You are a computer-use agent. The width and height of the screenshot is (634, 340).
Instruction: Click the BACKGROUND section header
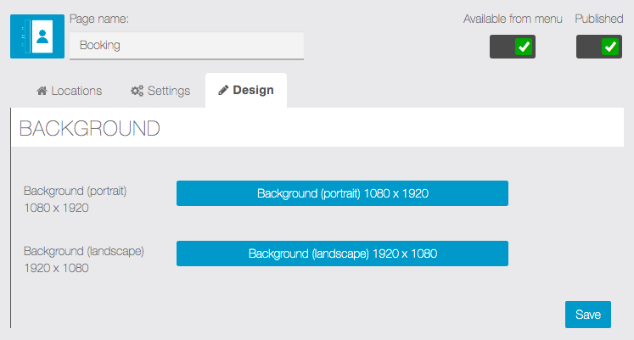coord(89,129)
